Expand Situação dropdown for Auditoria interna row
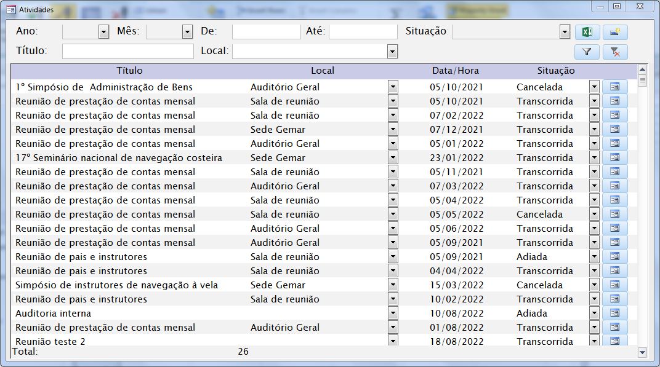The image size is (660, 367). click(x=594, y=314)
